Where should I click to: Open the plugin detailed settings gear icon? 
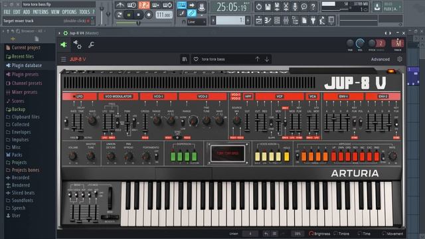point(77,44)
